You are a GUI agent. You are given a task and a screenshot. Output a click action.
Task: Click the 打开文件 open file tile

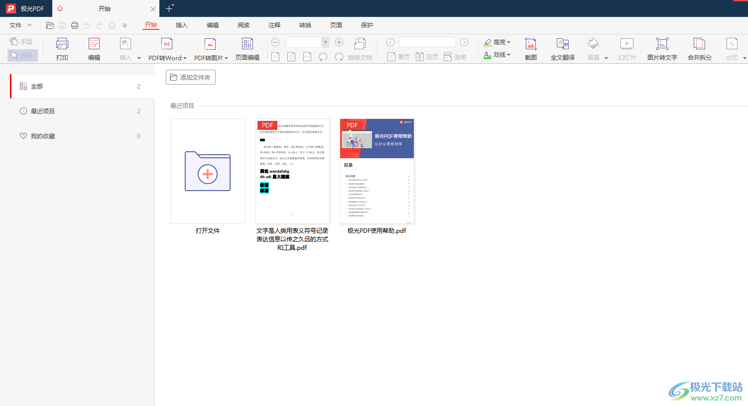pyautogui.click(x=208, y=171)
